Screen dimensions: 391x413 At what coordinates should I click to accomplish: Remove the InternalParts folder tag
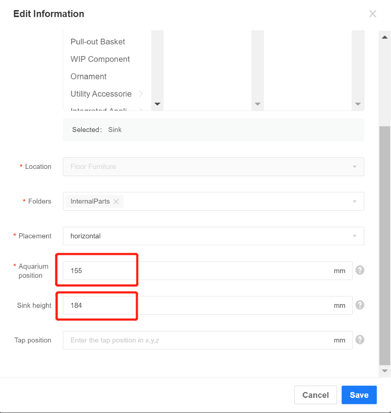point(116,201)
